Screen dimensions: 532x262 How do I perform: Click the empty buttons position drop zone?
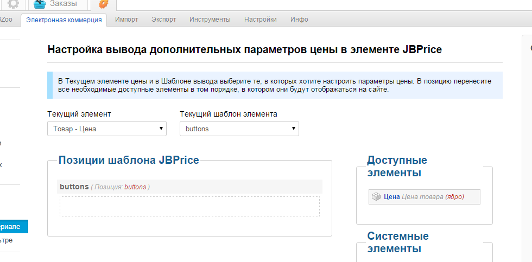[x=189, y=206]
